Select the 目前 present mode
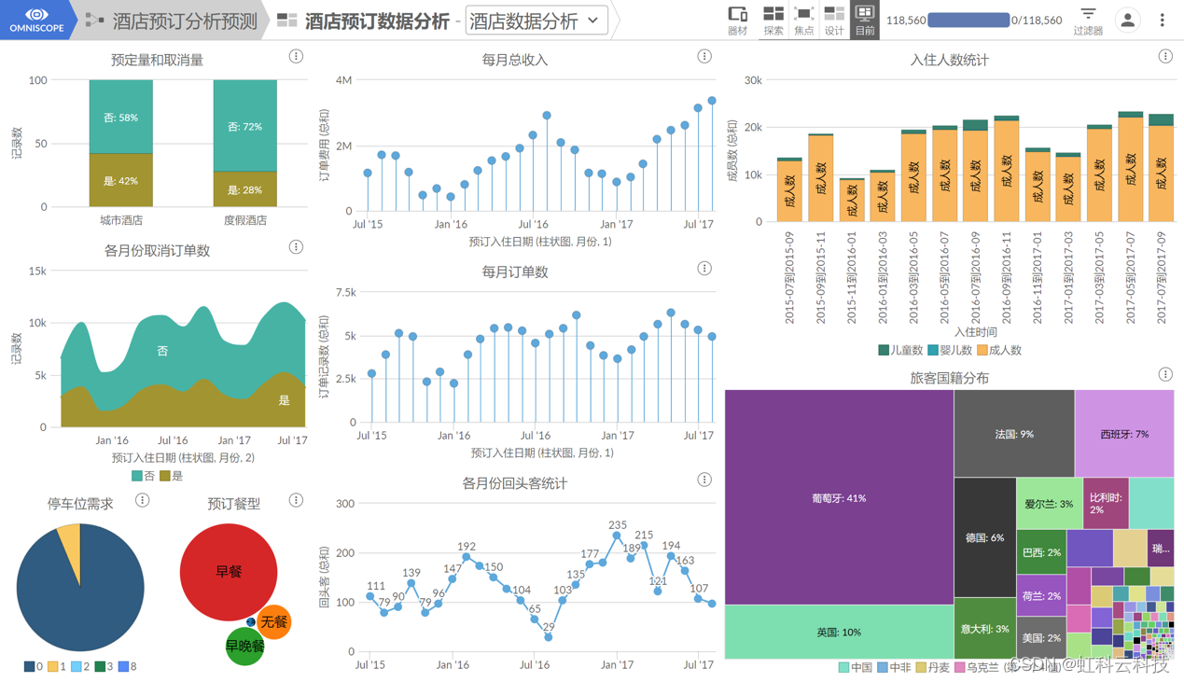 (x=865, y=20)
